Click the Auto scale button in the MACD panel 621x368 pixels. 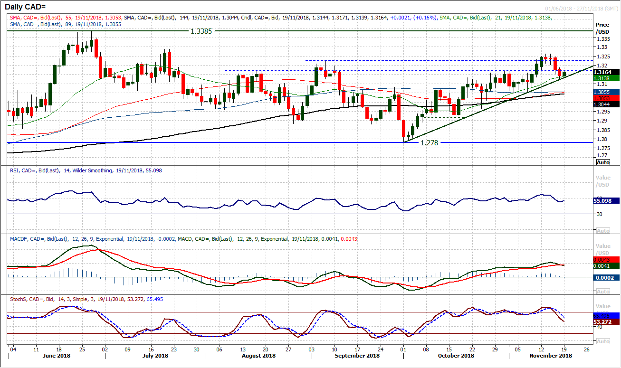(x=603, y=292)
